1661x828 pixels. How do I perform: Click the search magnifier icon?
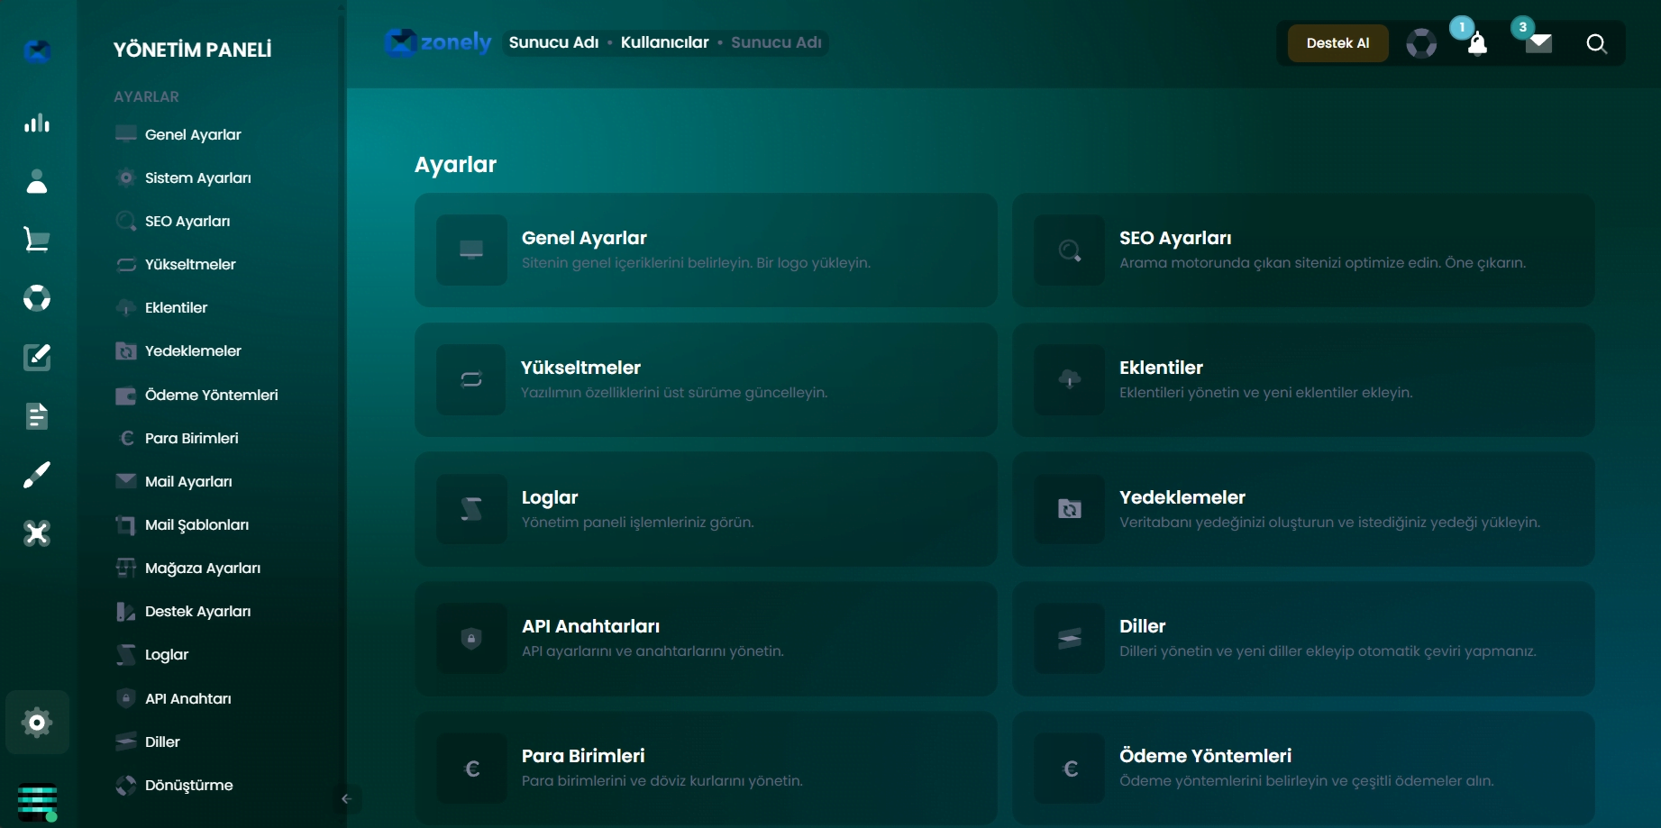(x=1596, y=44)
